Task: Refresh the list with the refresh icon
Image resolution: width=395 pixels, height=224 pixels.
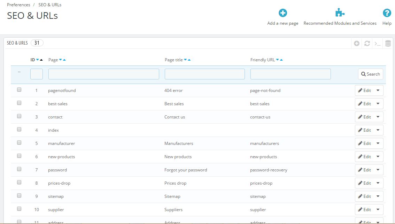Action: click(x=367, y=43)
